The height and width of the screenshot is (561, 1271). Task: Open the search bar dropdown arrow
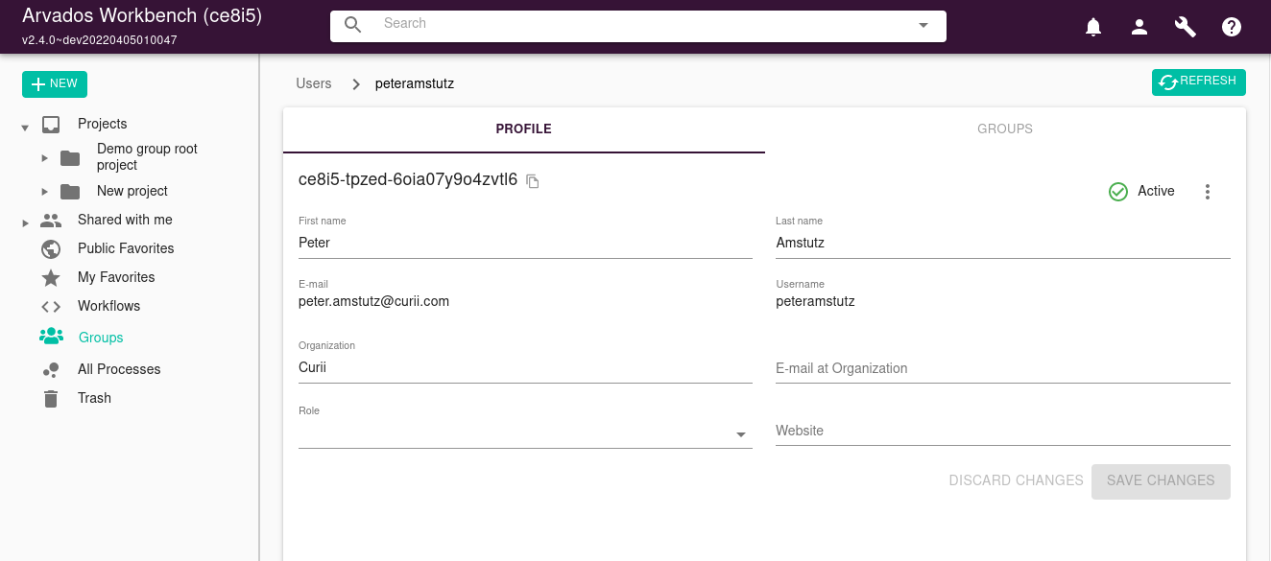(923, 26)
